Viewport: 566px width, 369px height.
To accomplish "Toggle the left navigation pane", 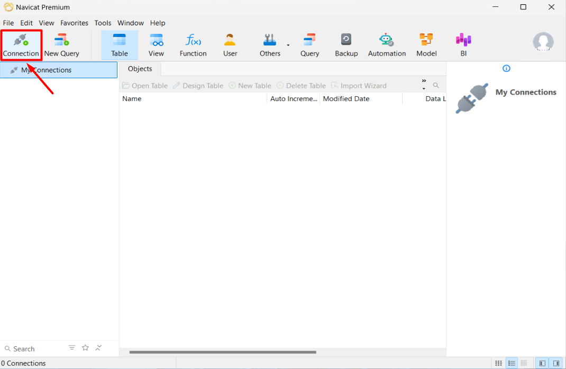I will click(x=542, y=363).
